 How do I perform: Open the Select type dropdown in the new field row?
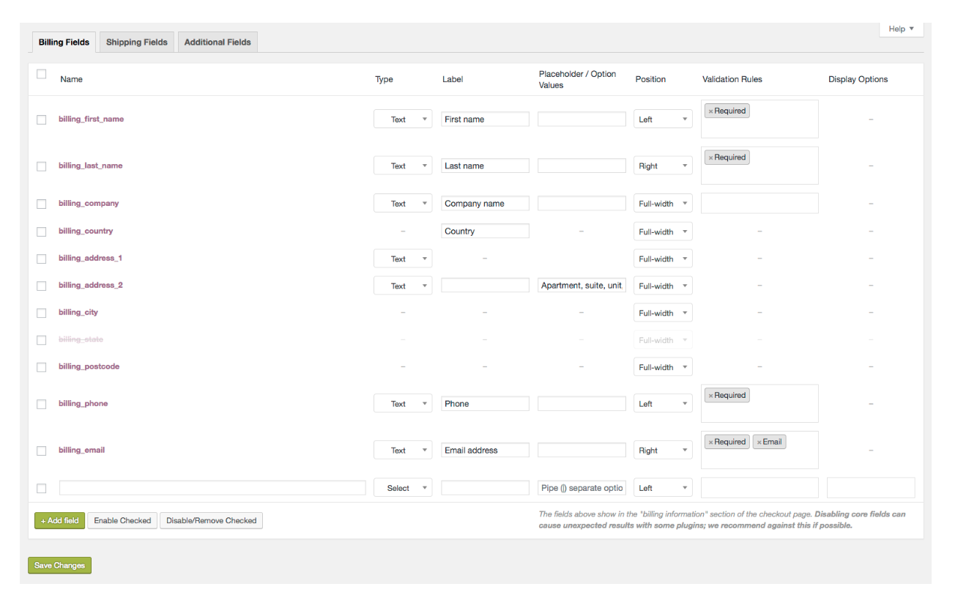tap(403, 487)
